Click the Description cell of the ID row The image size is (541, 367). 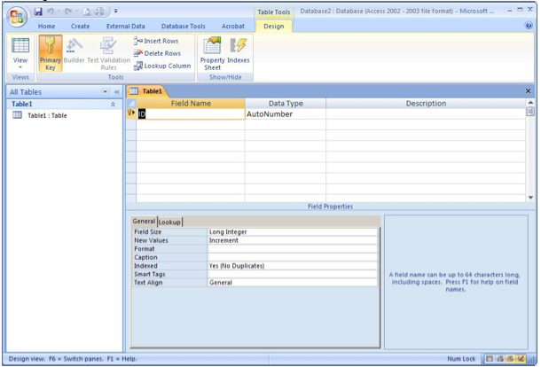pyautogui.click(x=426, y=114)
